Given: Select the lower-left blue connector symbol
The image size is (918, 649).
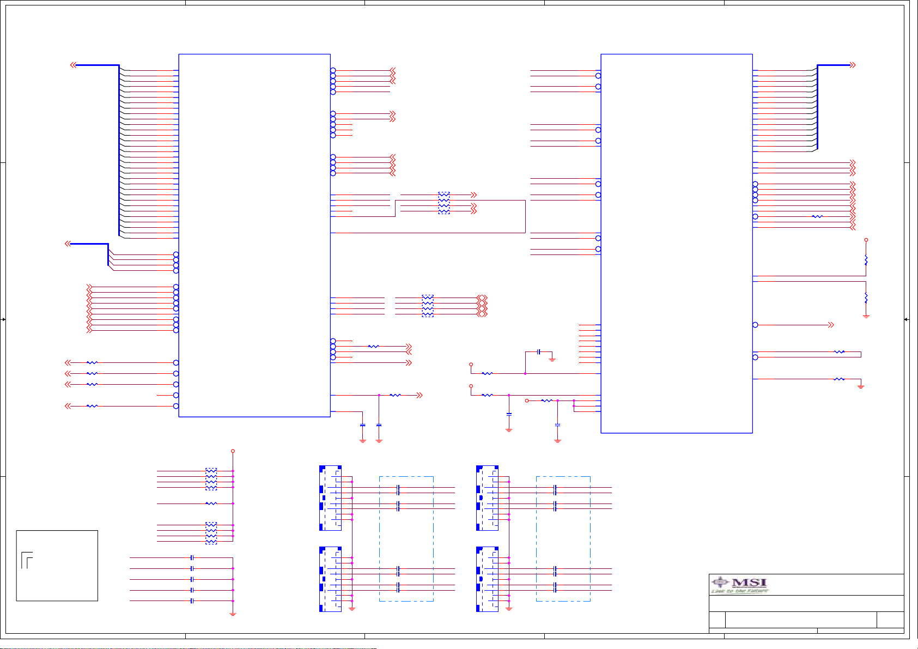Looking at the screenshot, I should tap(330, 579).
